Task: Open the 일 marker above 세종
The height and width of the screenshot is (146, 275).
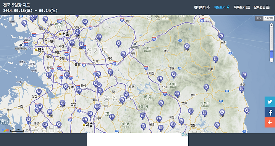Action: coord(85,120)
